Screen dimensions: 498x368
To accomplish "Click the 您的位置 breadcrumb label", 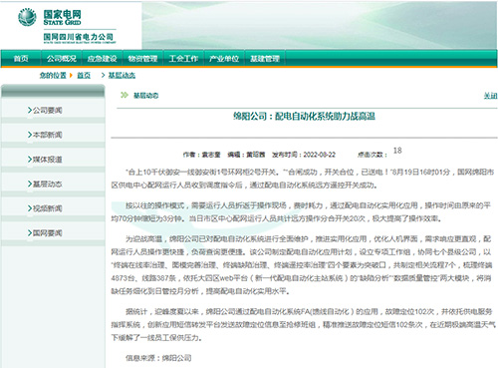I will [x=53, y=76].
